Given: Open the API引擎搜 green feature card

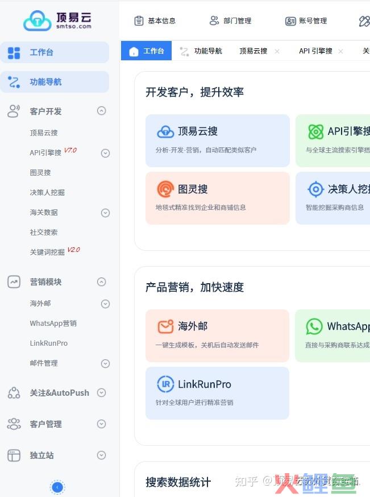Looking at the screenshot, I should [333, 140].
